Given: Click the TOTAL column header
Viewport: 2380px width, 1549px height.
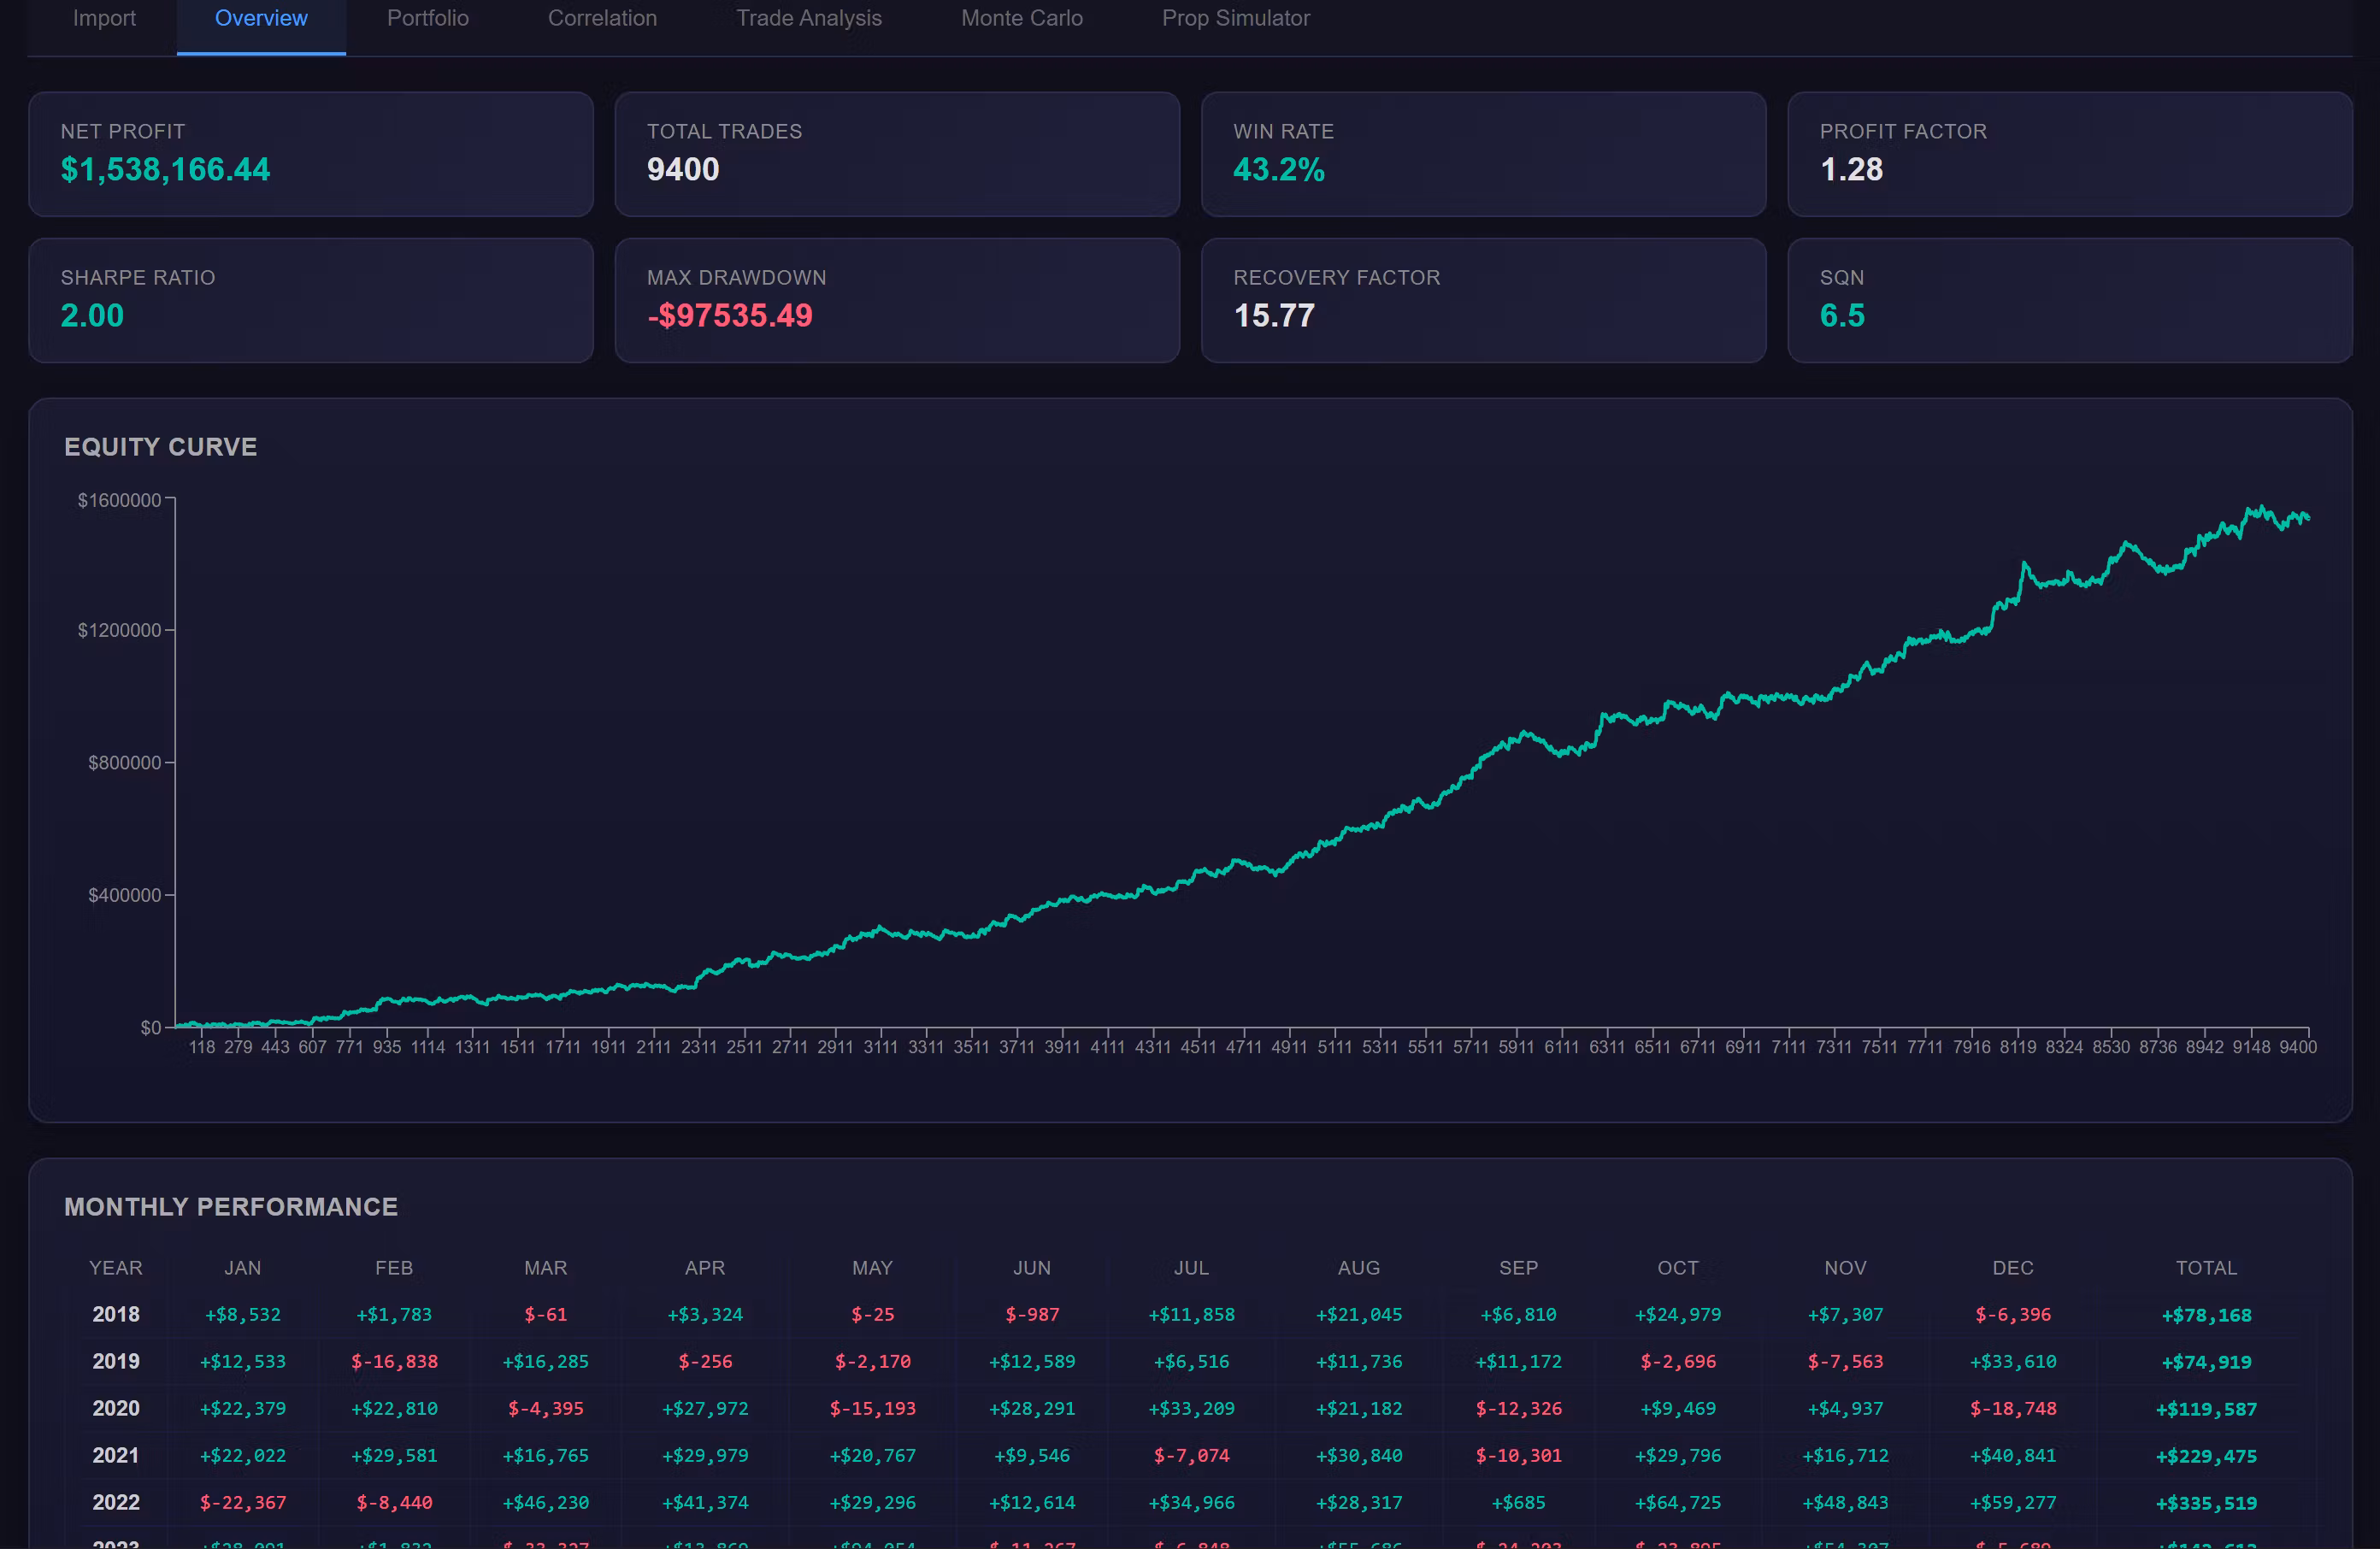Looking at the screenshot, I should tap(2206, 1268).
